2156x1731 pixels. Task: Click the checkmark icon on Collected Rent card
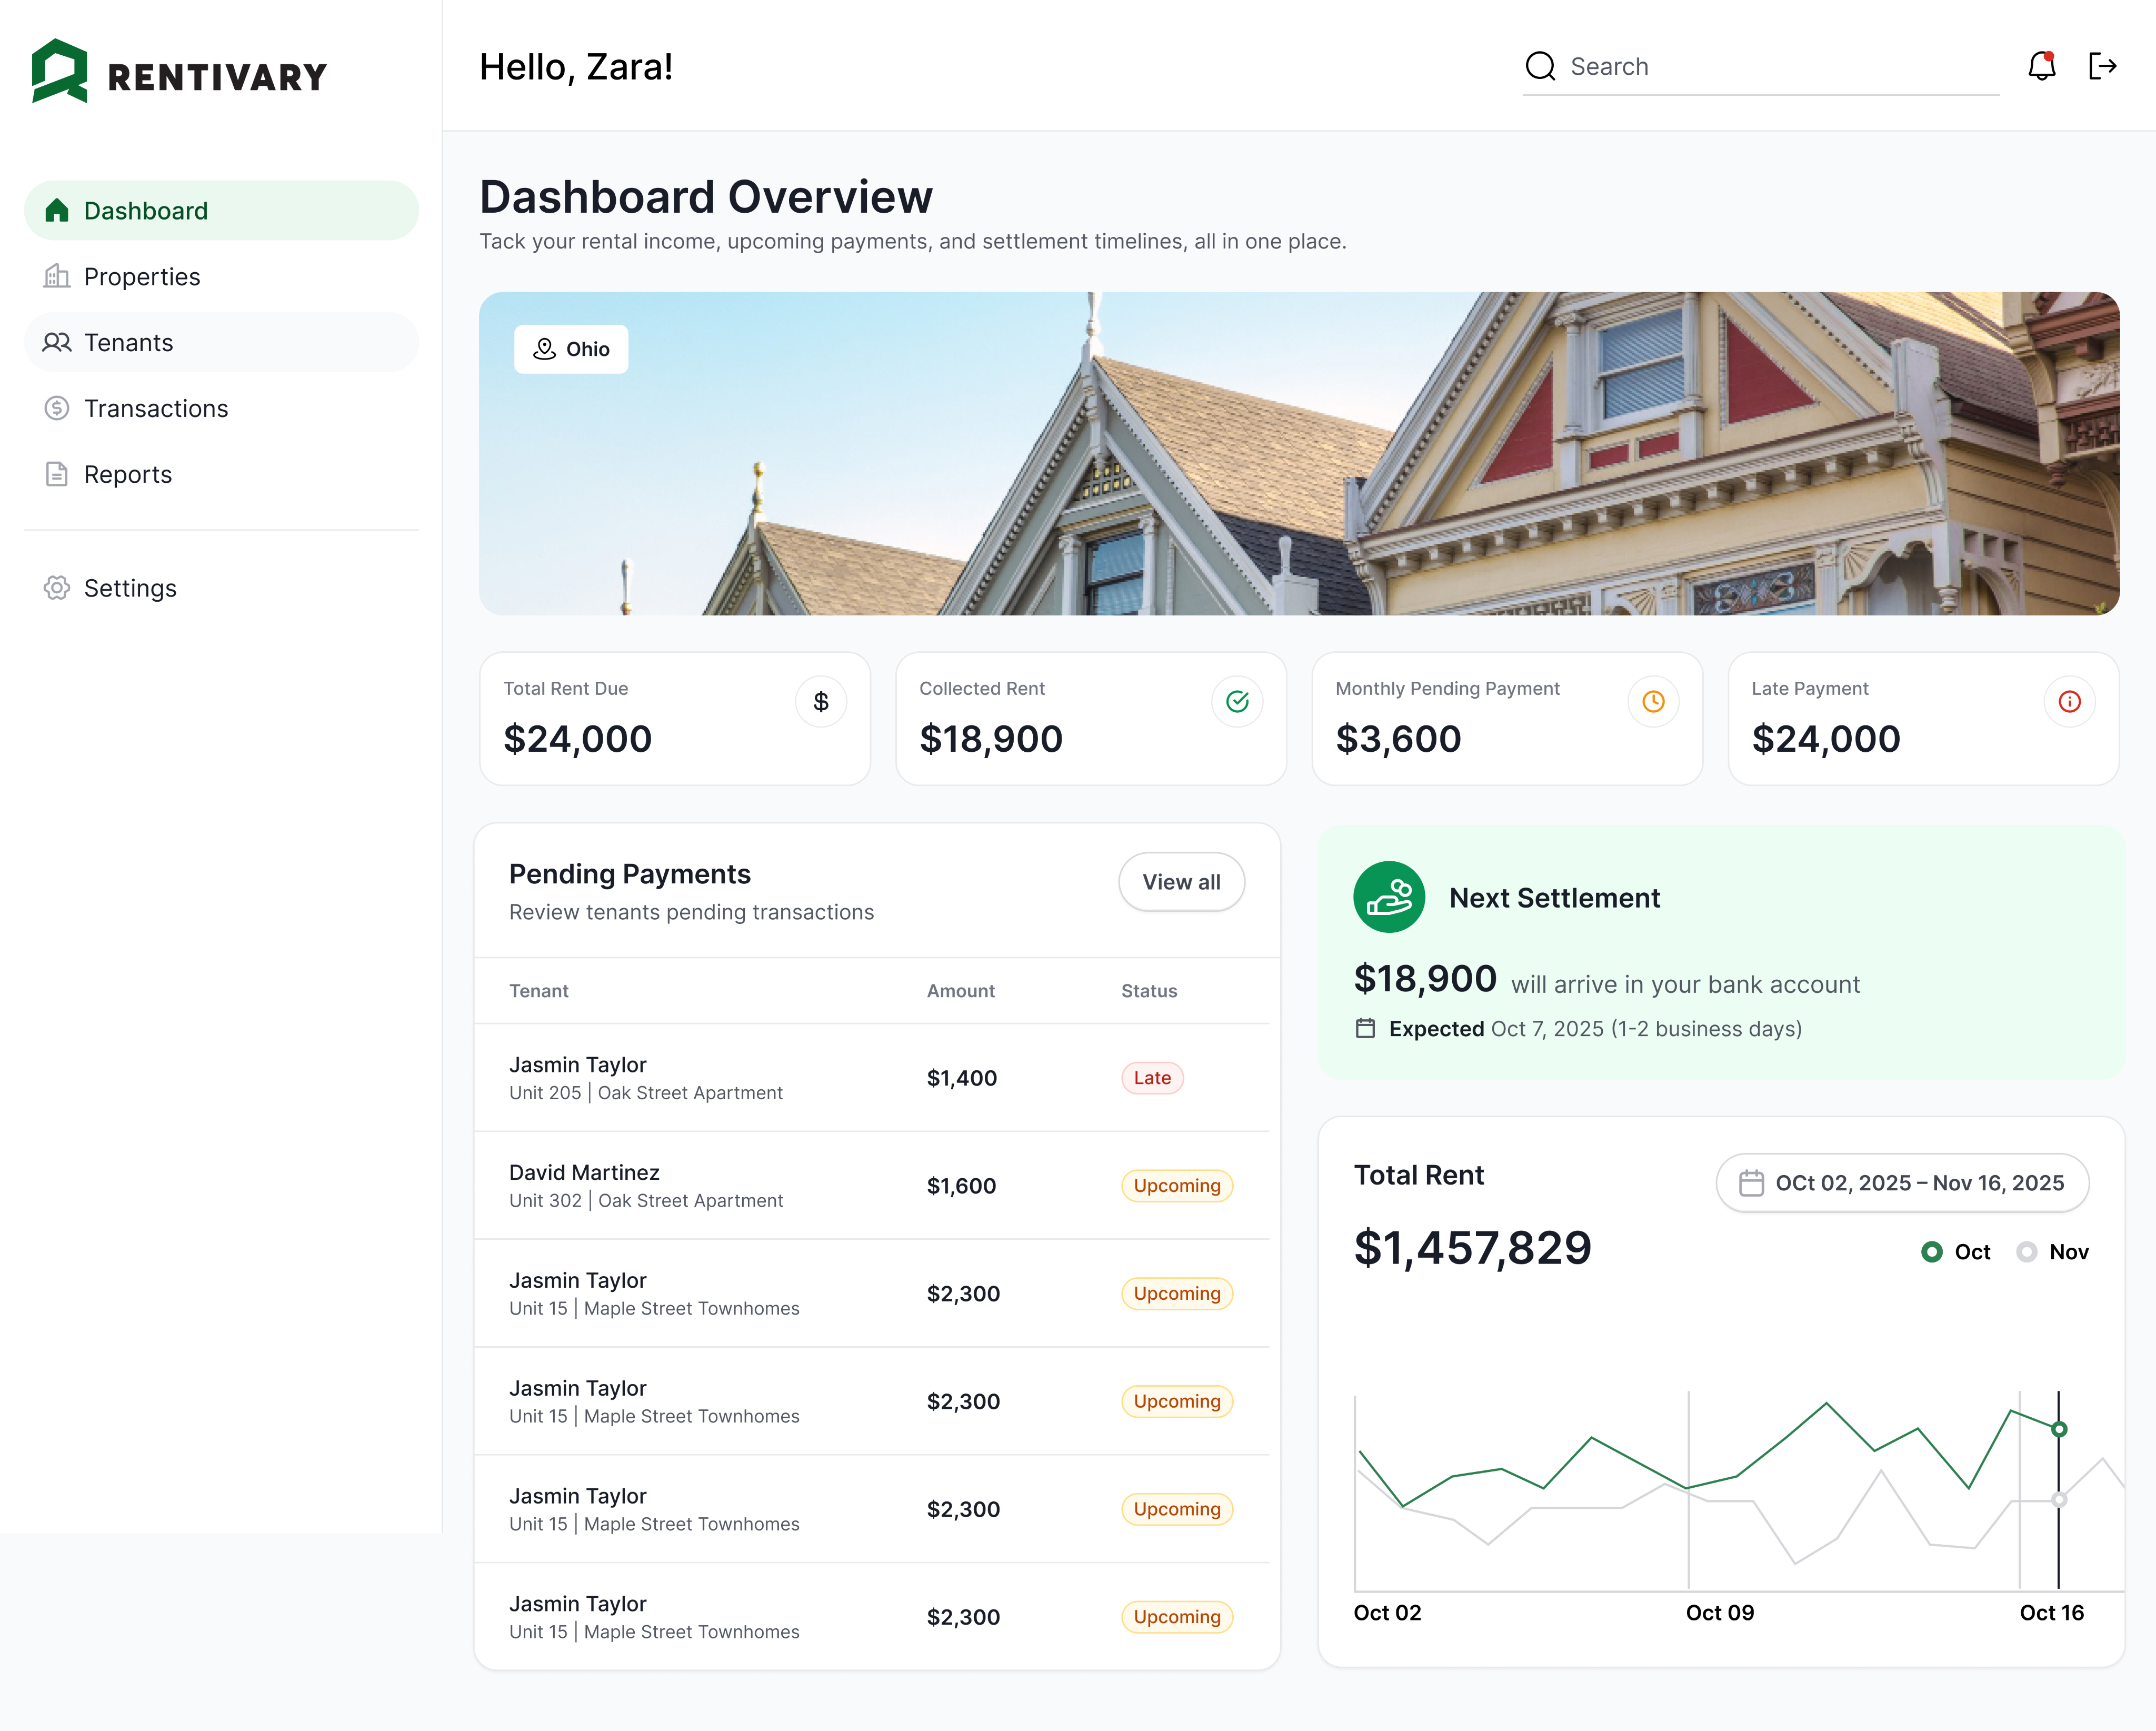click(1237, 701)
